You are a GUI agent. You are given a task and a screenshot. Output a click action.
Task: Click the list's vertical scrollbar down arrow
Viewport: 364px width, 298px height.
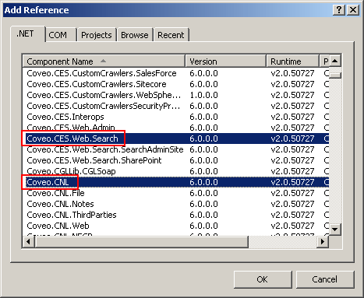pyautogui.click(x=335, y=230)
